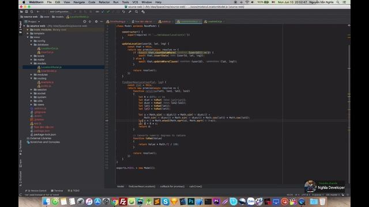The image size is (369, 207).
Task: Click calcCrow() in editor breadcrumb bar
Action: pos(195,186)
